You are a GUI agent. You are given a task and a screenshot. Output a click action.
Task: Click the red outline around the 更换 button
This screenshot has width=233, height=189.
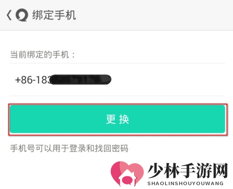coord(118,104)
